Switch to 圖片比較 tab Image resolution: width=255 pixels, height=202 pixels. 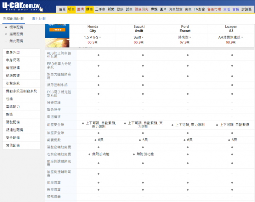pyautogui.click(x=39, y=18)
